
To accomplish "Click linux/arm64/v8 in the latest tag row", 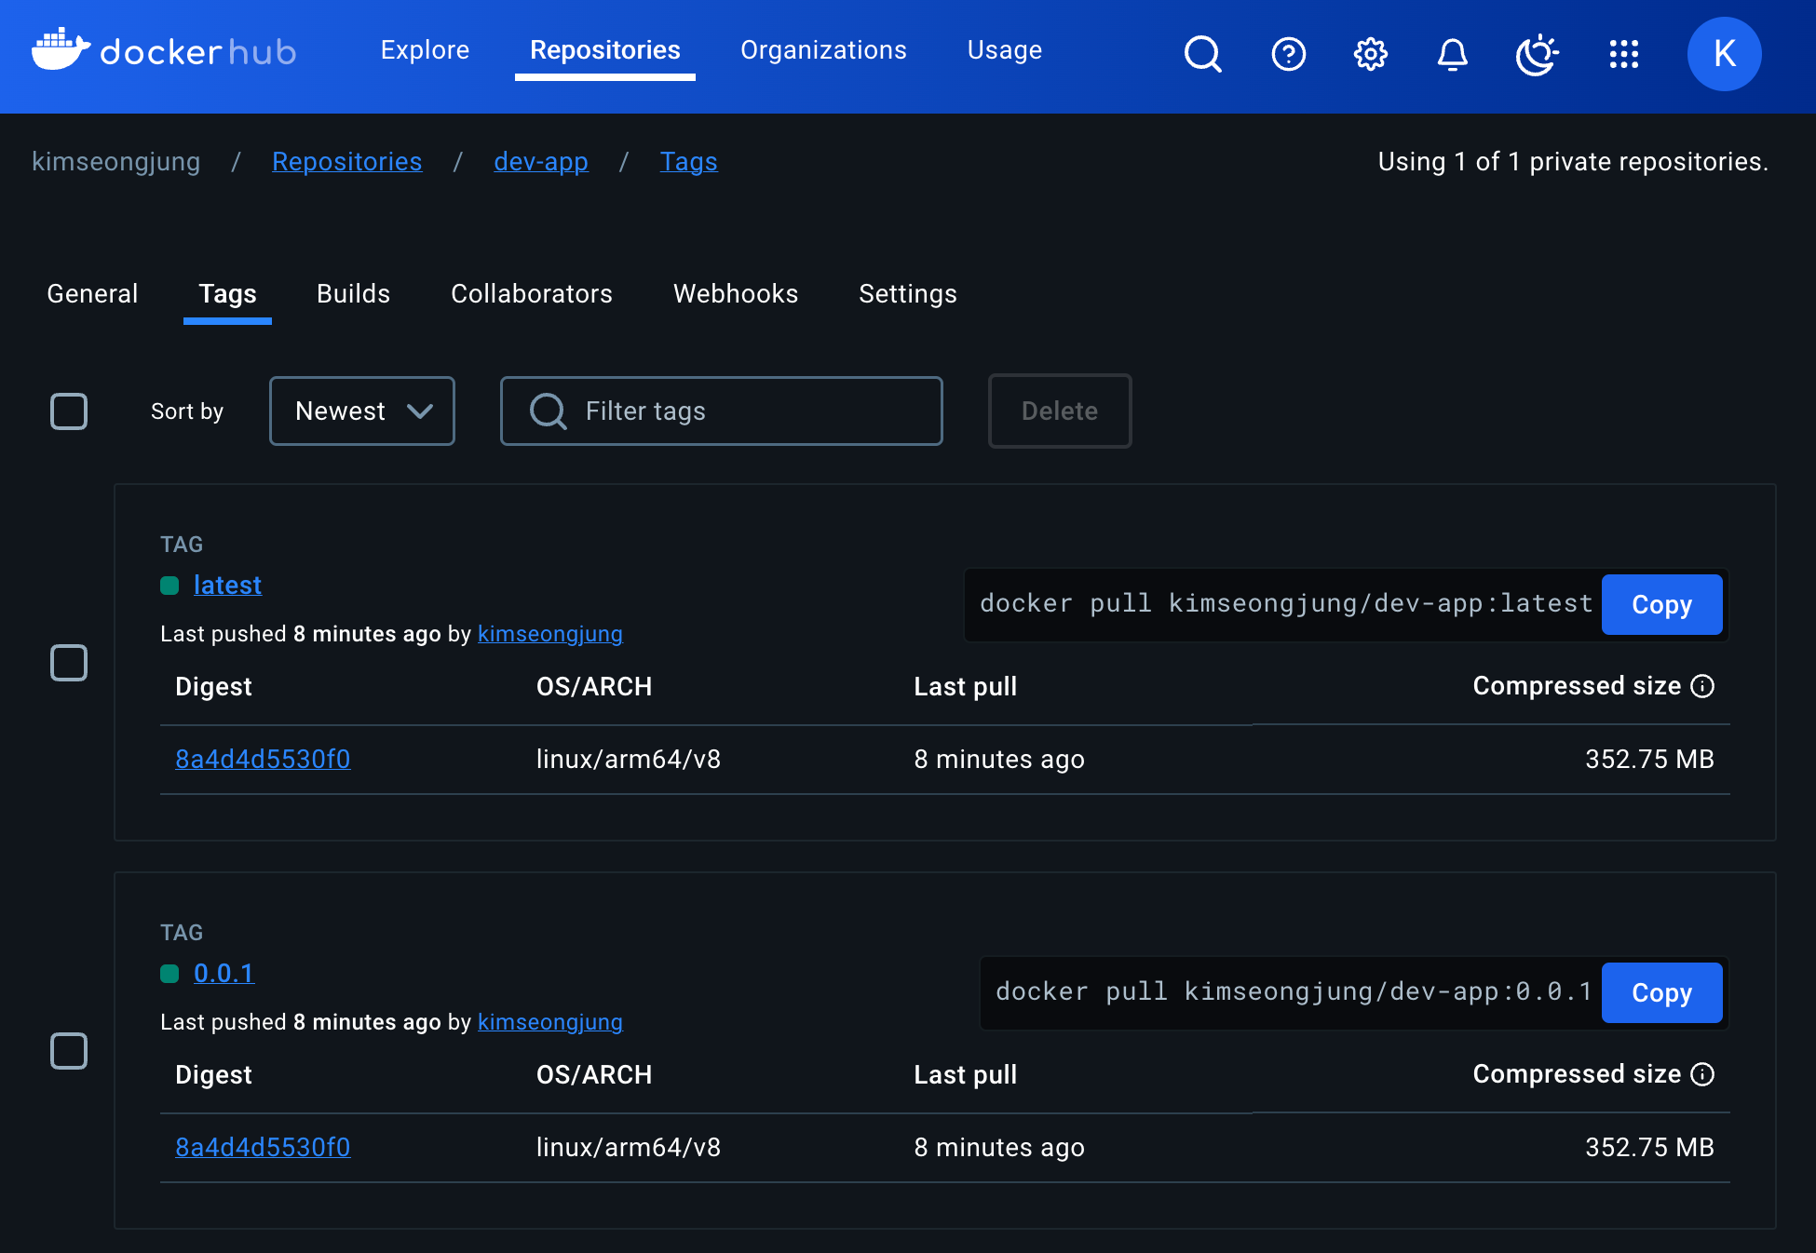I will pyautogui.click(x=629, y=760).
